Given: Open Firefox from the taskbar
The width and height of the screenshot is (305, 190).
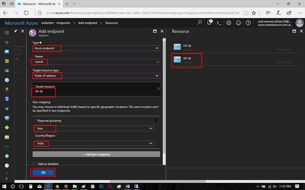Looking at the screenshot, I should point(66,186).
